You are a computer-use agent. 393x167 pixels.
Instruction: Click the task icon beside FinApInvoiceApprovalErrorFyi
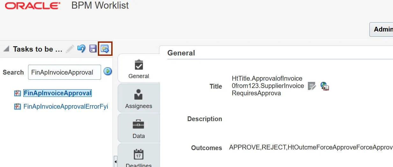tap(18, 106)
